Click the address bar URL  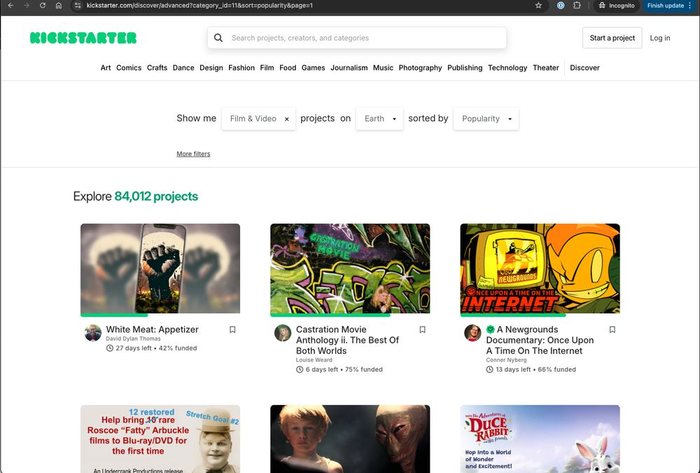pyautogui.click(x=199, y=6)
